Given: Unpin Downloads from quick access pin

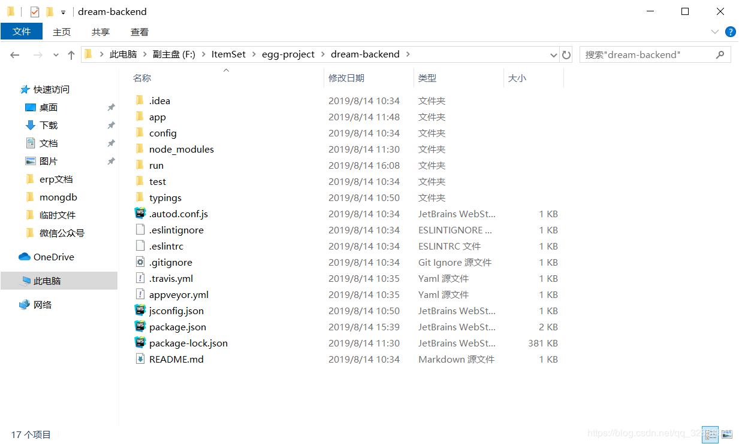Looking at the screenshot, I should 111,126.
